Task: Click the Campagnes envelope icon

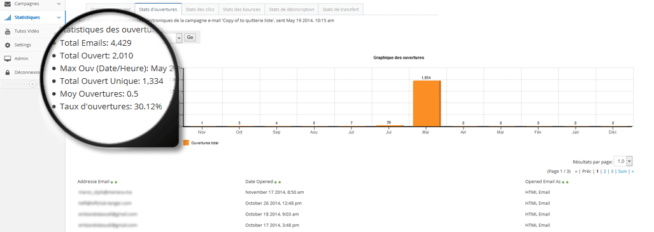Action: 8,4
